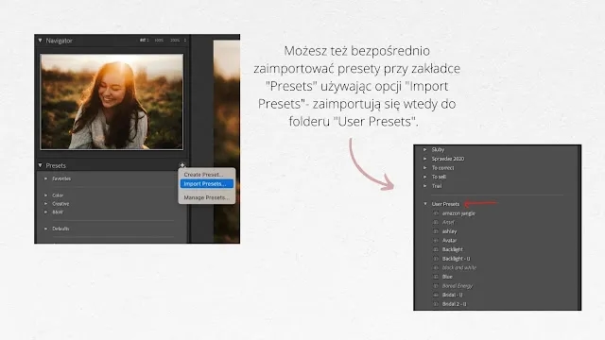The image size is (605, 340).
Task: Click the Presets panel title
Action: point(56,166)
